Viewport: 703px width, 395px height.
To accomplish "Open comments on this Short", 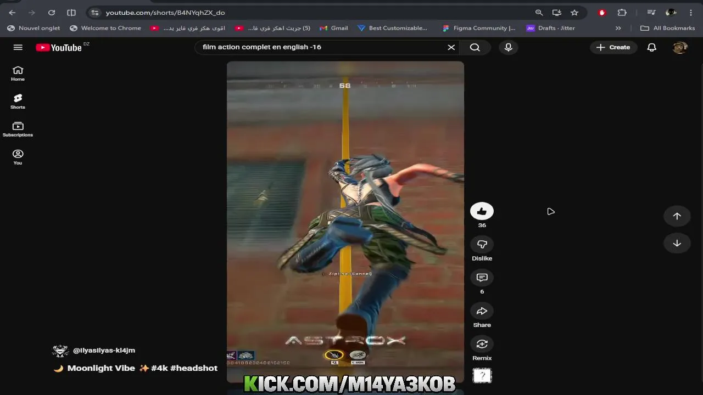I will pos(482,278).
